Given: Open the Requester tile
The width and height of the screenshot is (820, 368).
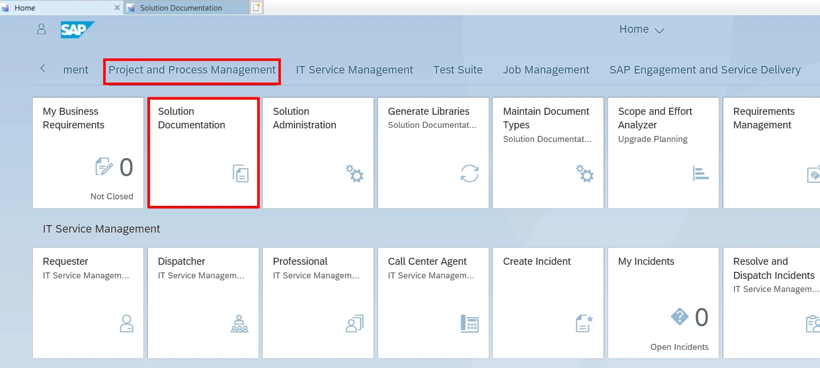Looking at the screenshot, I should (x=88, y=303).
